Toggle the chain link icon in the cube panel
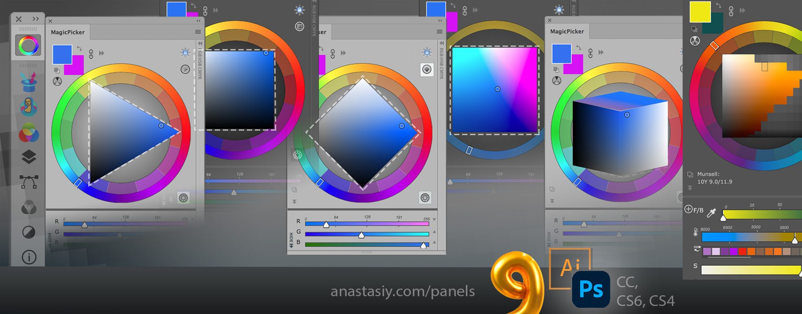 point(590,54)
